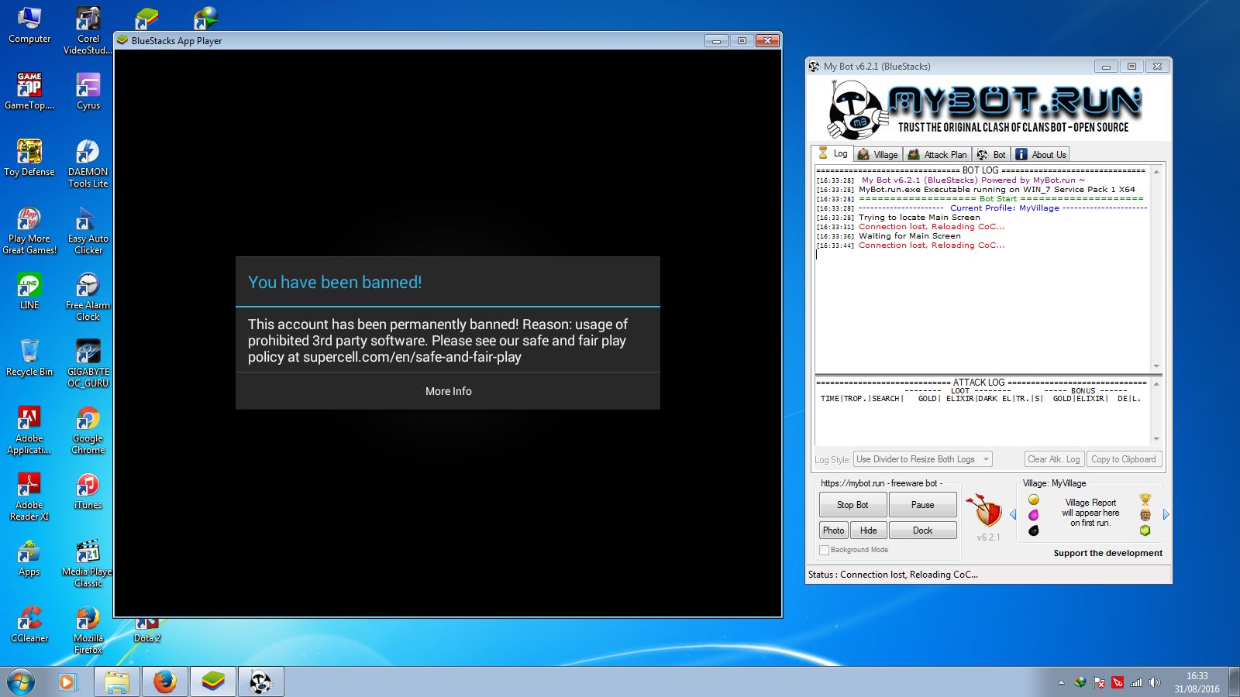Click the right arrow in Village report
The height and width of the screenshot is (697, 1240).
[x=1166, y=514]
